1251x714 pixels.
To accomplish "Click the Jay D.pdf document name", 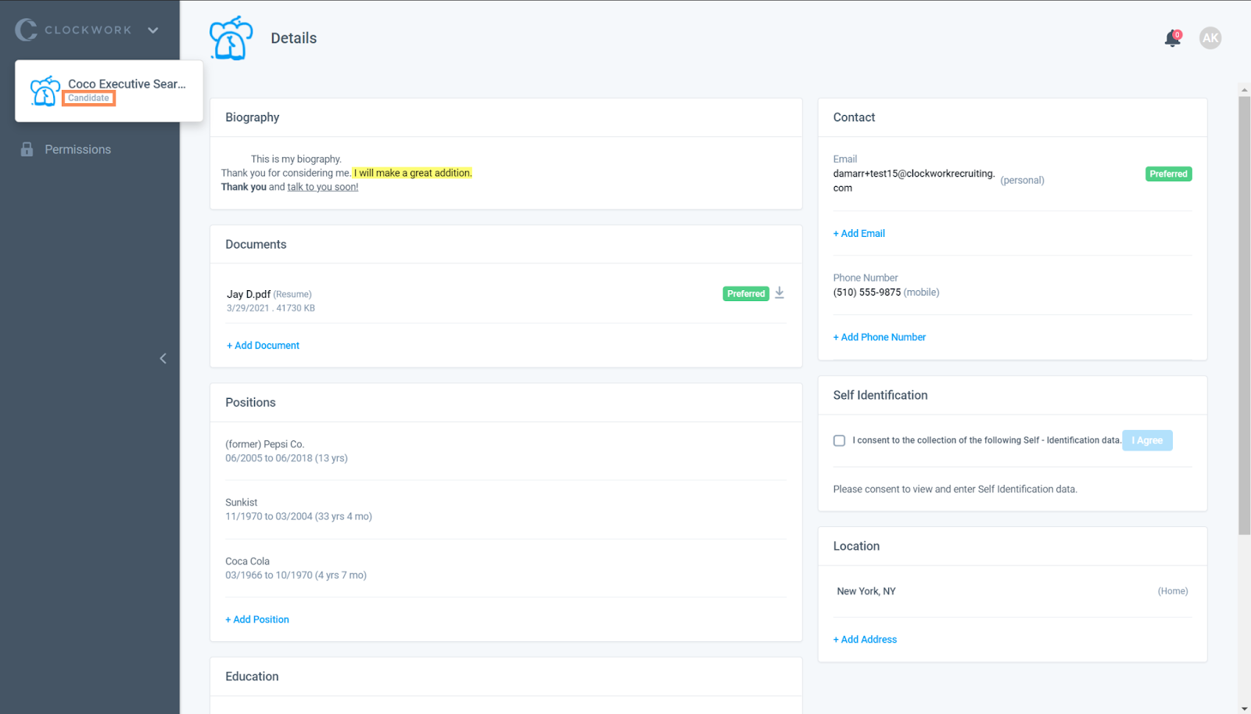I will (249, 294).
